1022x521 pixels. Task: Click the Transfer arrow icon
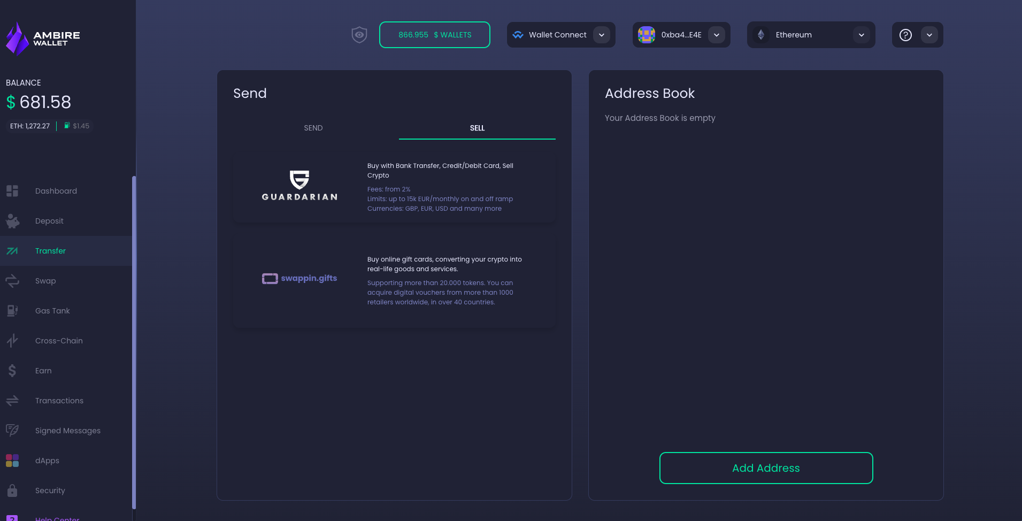(x=12, y=251)
